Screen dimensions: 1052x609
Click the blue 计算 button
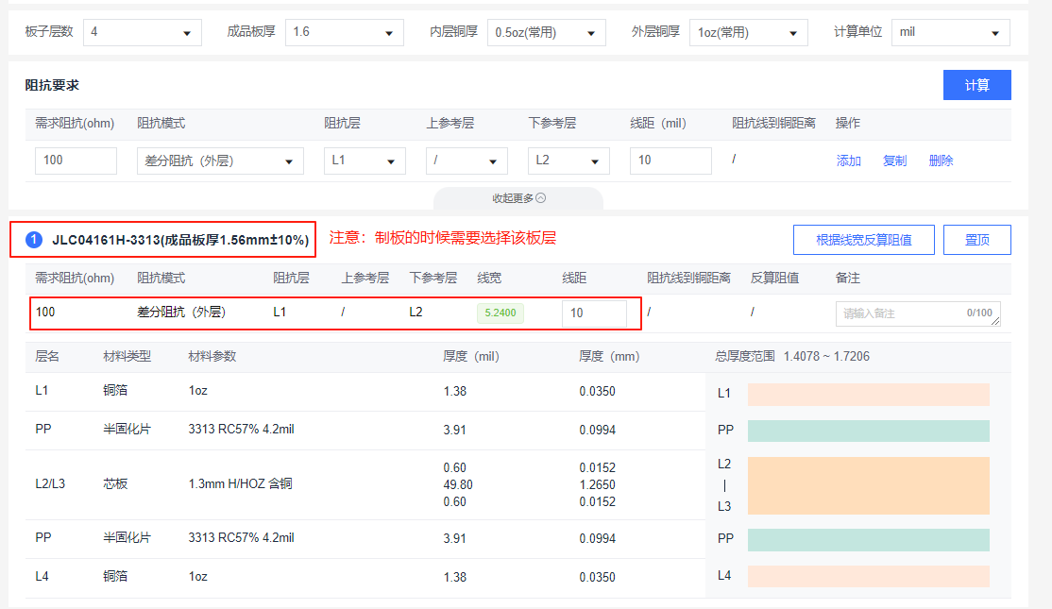click(x=976, y=85)
